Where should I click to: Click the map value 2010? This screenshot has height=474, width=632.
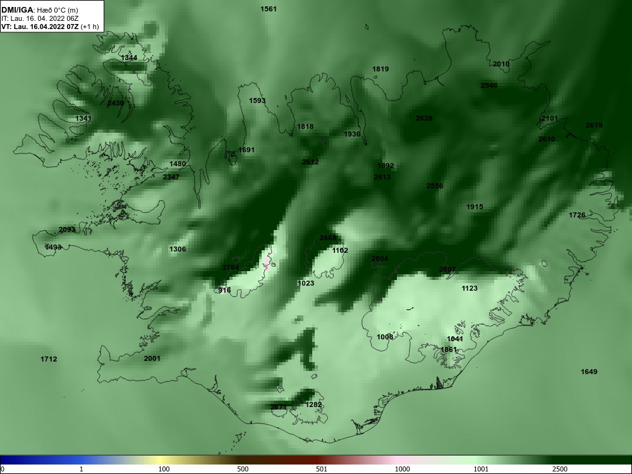[x=501, y=64]
